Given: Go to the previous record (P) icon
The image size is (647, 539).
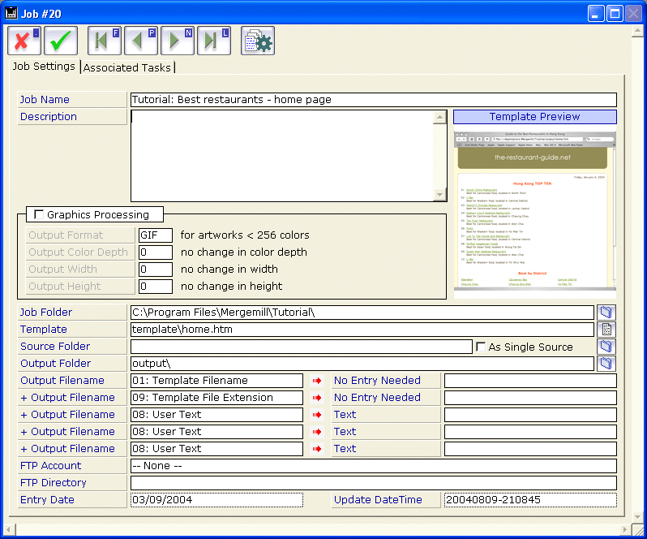Looking at the screenshot, I should click(x=141, y=41).
